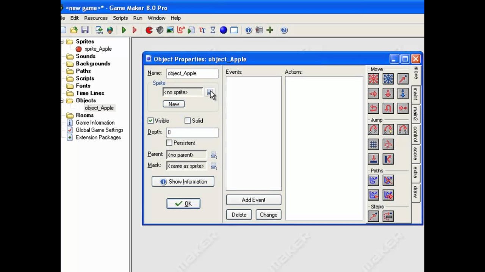Create a background with the landscape icon

tap(170, 30)
